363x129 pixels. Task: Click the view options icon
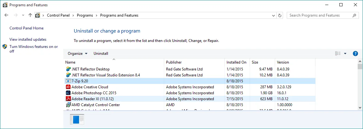[x=338, y=54]
